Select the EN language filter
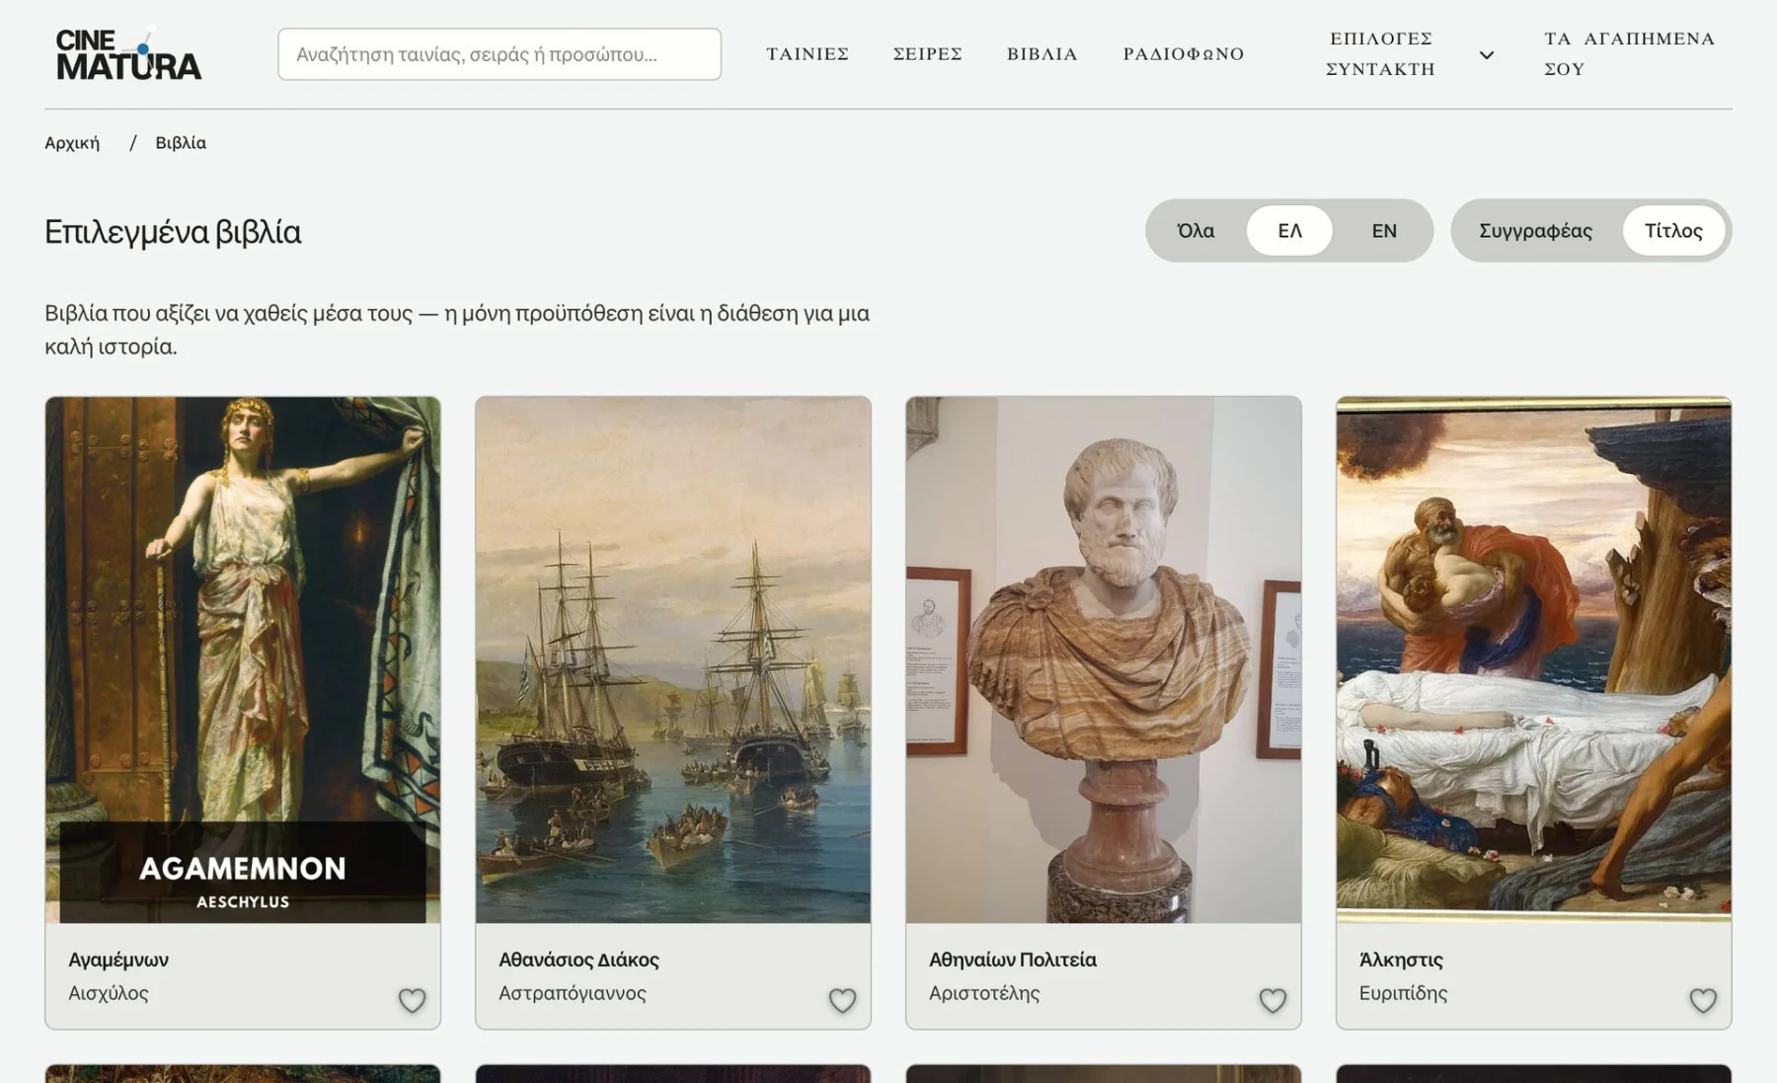Viewport: 1777px width, 1083px height. click(x=1384, y=230)
